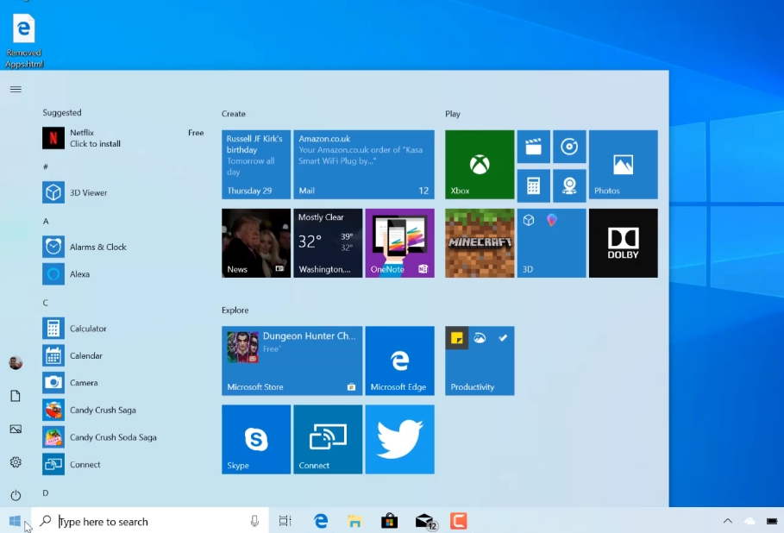Open the Calendar tile showing Thursday 29

[256, 165]
